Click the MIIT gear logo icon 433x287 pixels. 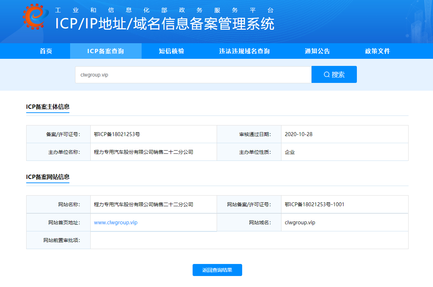tap(35, 17)
